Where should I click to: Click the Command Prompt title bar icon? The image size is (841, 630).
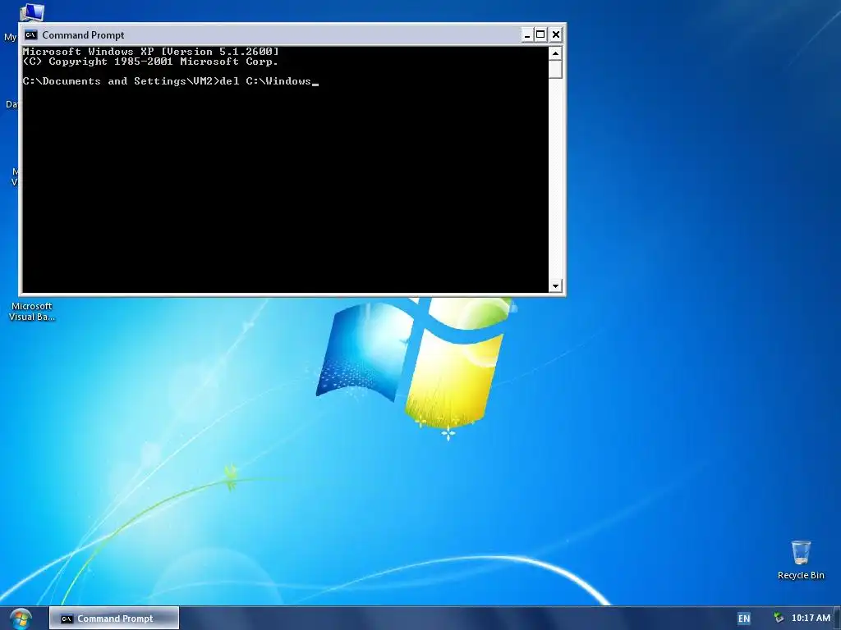(31, 34)
